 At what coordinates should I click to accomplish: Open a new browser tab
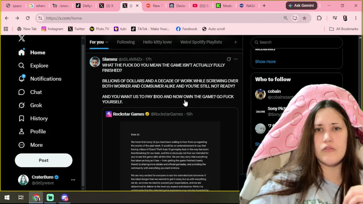264,6
